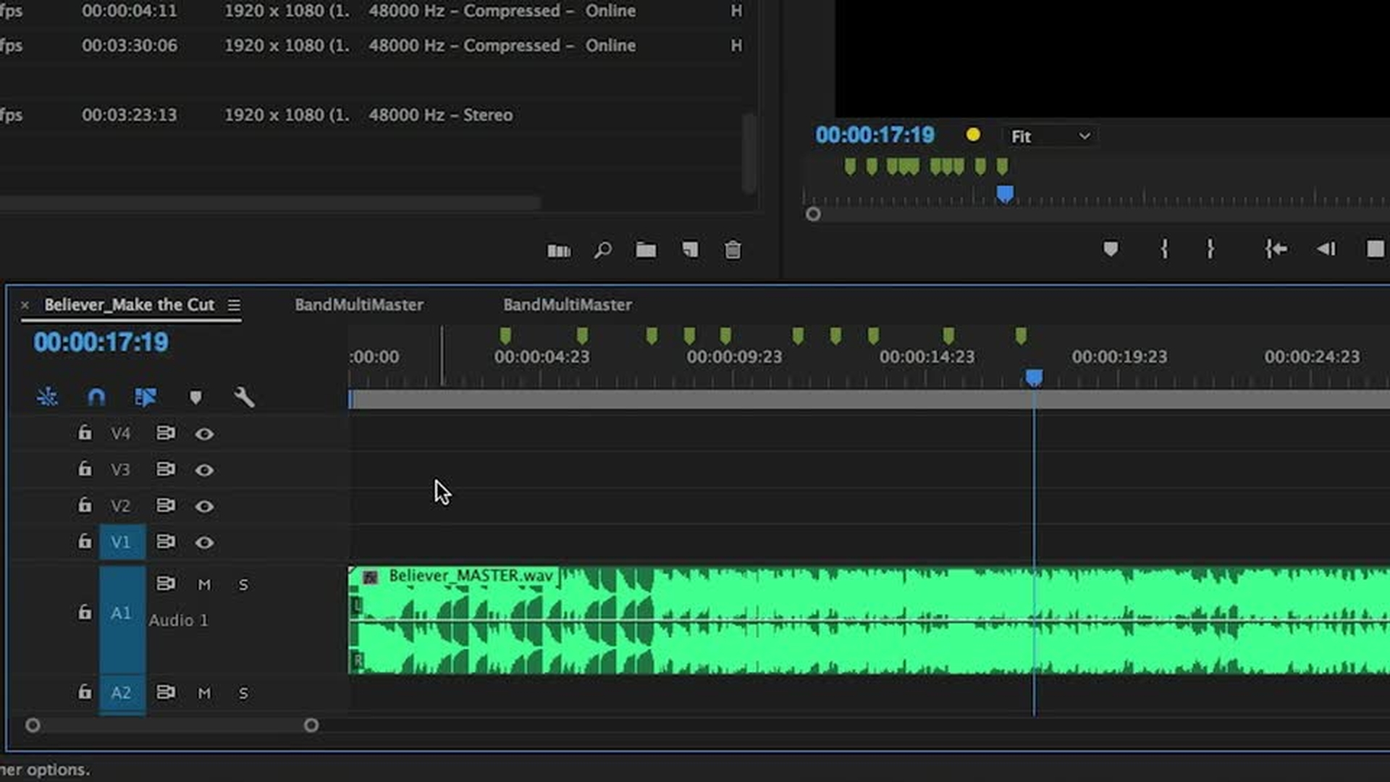Click Go to In button
The width and height of the screenshot is (1390, 782).
pos(1276,249)
